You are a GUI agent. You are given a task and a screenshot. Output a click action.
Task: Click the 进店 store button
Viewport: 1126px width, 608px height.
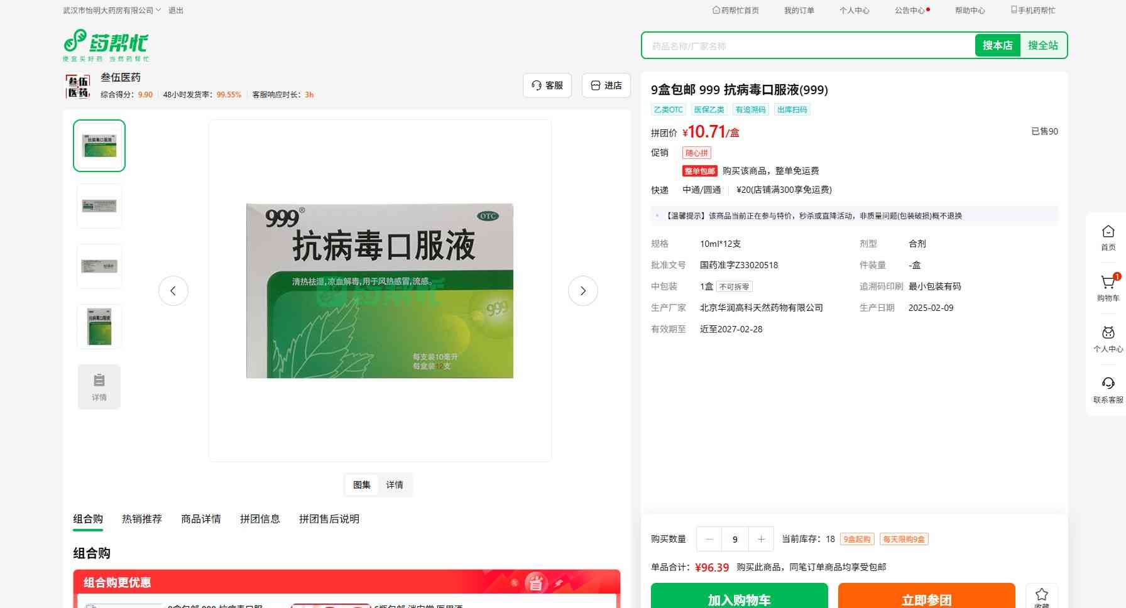606,85
